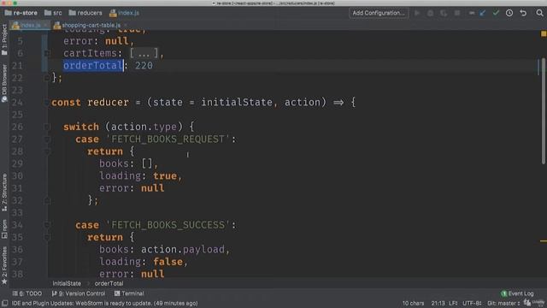Image resolution: width=547 pixels, height=308 pixels.
Task: Click the Run (play) toolbar icon
Action: tap(417, 13)
